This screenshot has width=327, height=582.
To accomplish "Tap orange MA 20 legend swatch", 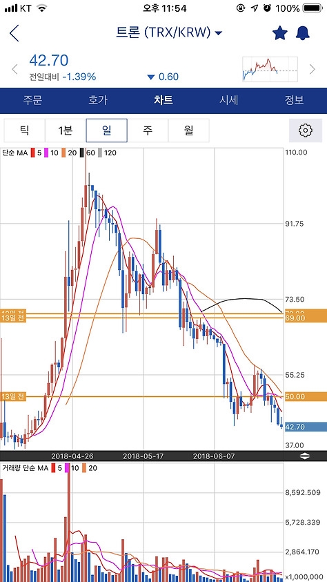I will pyautogui.click(x=63, y=153).
